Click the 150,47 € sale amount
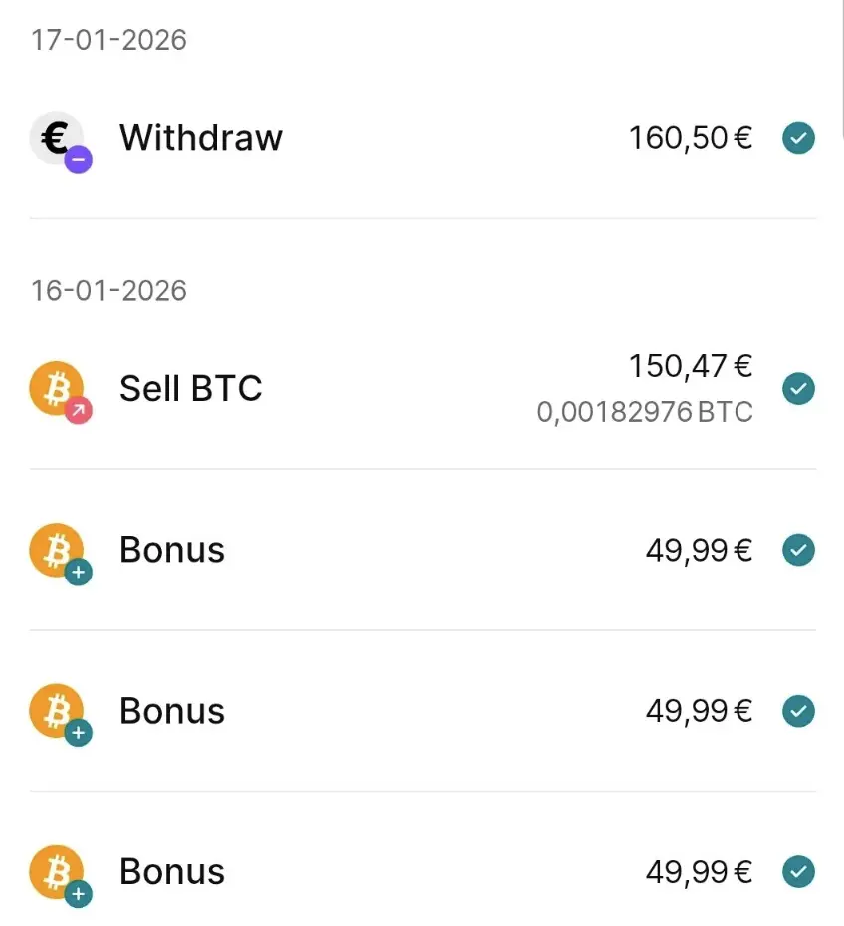 coord(690,367)
